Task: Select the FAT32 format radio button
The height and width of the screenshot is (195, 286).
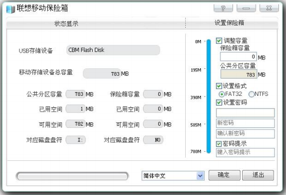Action: point(222,94)
